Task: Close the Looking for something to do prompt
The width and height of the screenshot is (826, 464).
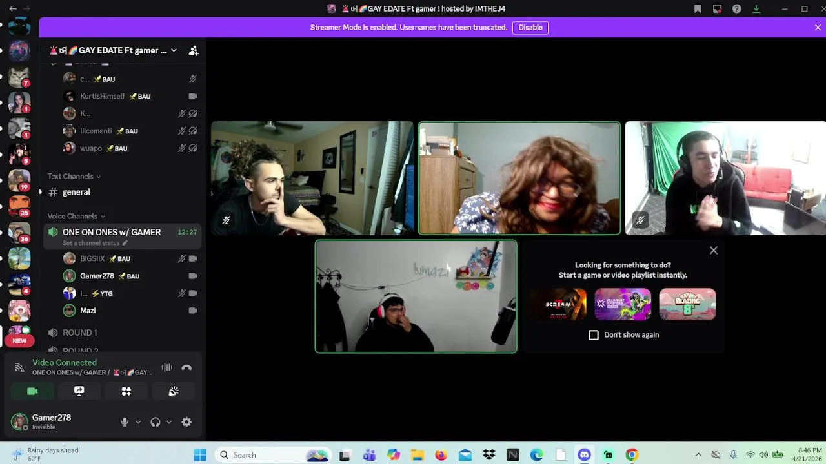Action: click(714, 250)
